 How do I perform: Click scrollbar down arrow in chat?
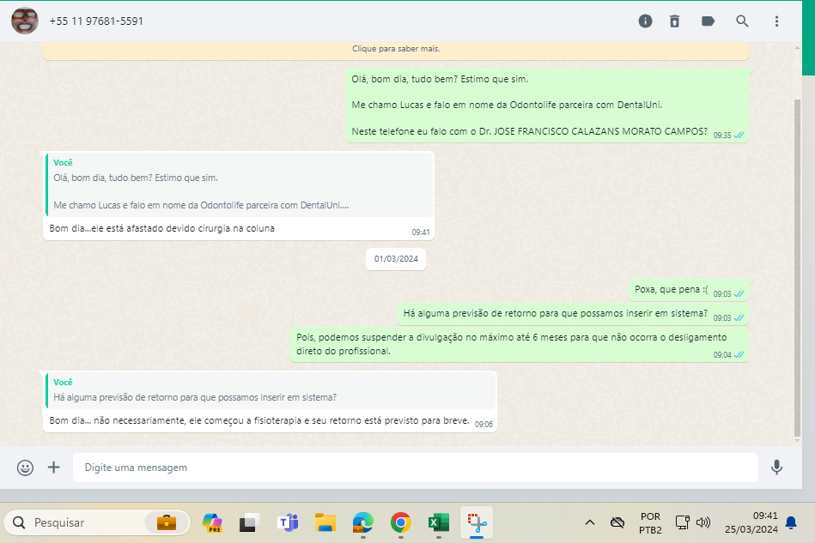click(x=797, y=441)
